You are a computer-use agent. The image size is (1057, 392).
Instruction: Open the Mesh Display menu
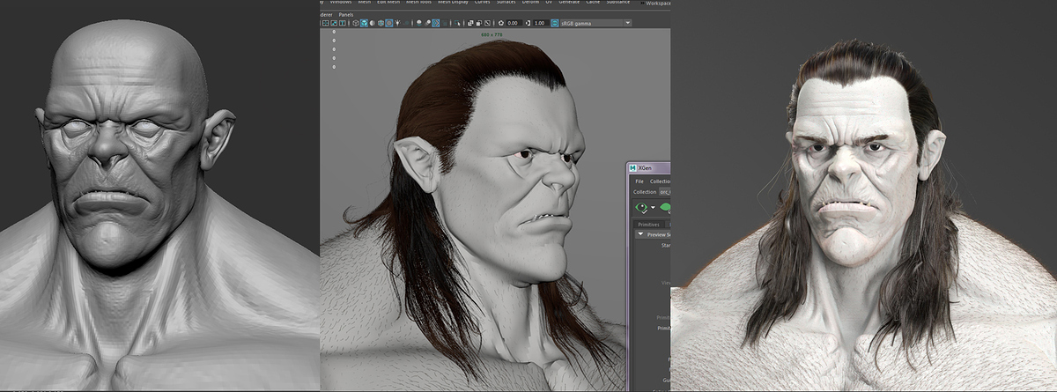pyautogui.click(x=453, y=3)
